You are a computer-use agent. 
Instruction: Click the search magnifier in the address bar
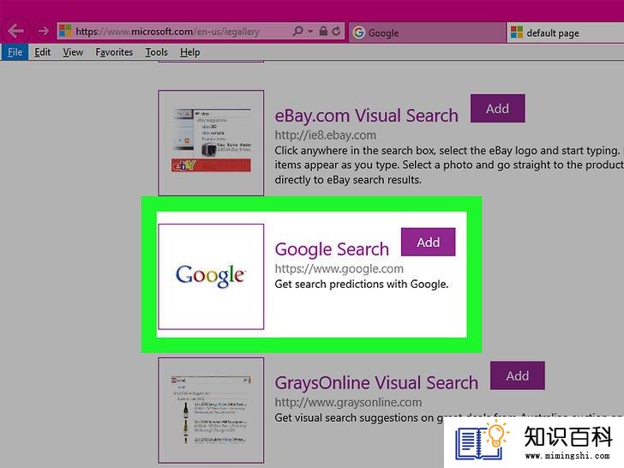tap(297, 31)
